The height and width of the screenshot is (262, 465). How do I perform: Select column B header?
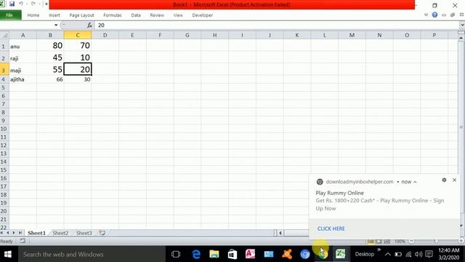[50, 36]
